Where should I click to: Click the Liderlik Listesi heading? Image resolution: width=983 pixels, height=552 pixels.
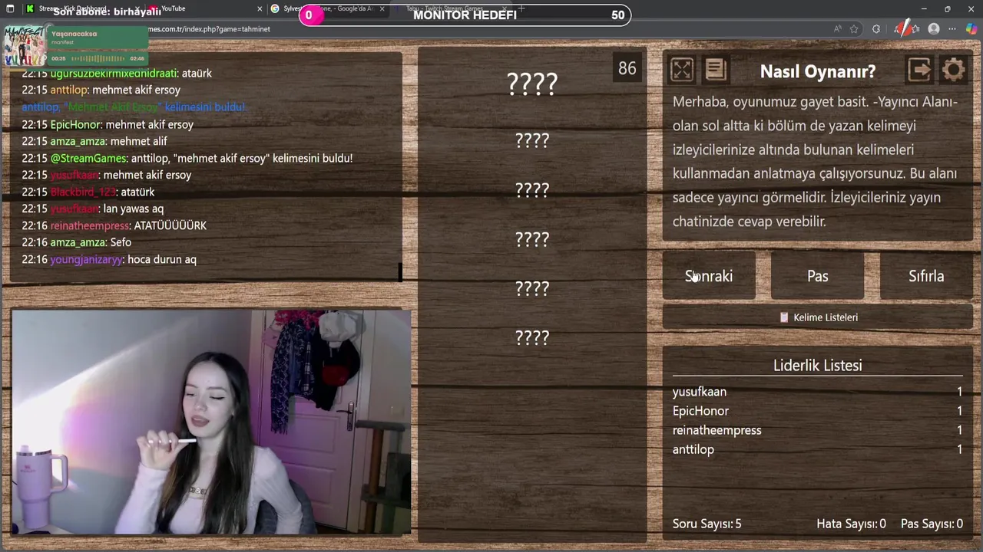point(817,366)
